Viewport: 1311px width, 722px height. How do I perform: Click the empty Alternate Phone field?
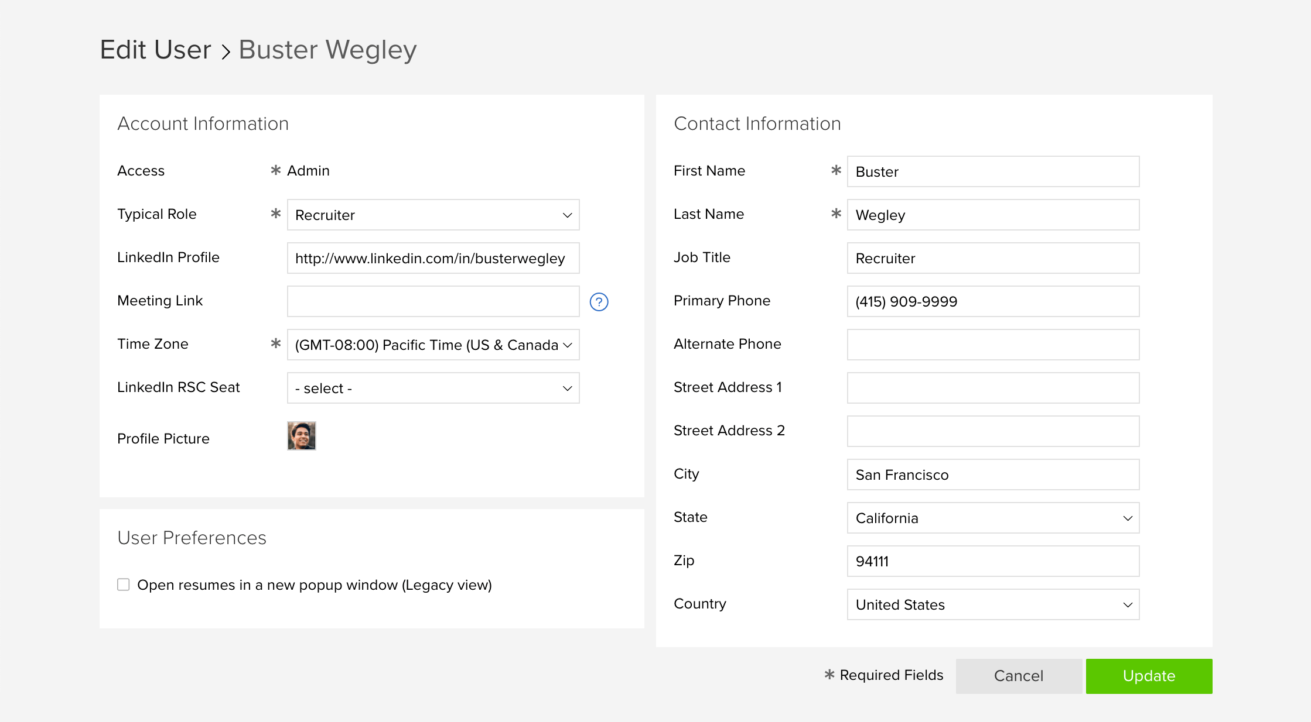(993, 345)
